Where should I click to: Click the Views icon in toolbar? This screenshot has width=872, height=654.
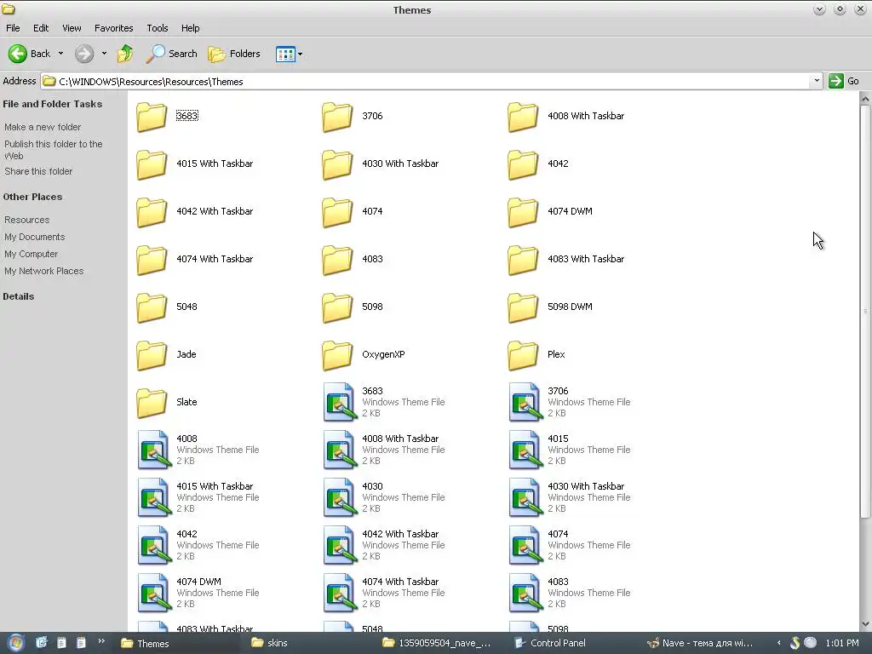[285, 54]
